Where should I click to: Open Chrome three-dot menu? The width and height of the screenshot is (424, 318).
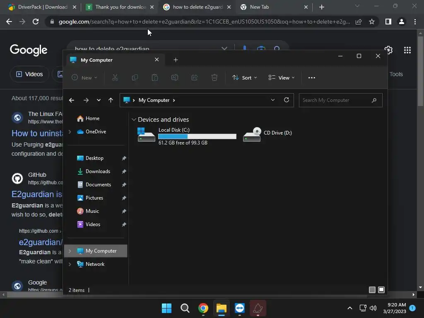[x=415, y=22]
